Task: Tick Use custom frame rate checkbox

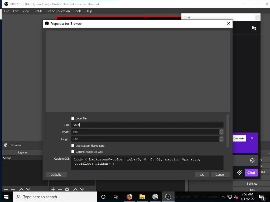Action: pyautogui.click(x=73, y=145)
